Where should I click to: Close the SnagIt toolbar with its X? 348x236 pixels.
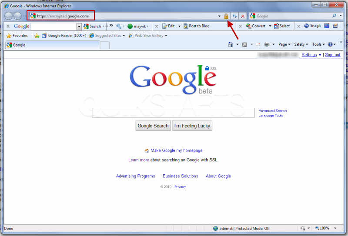click(298, 26)
